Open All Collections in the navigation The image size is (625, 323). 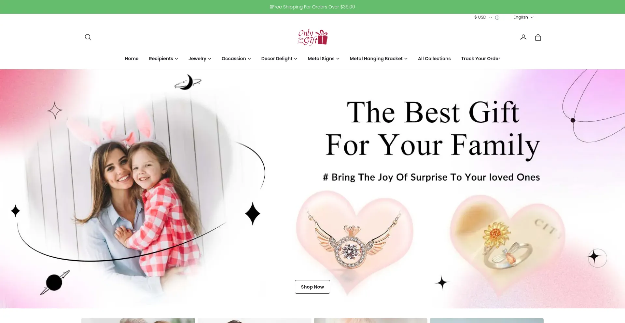pos(434,59)
